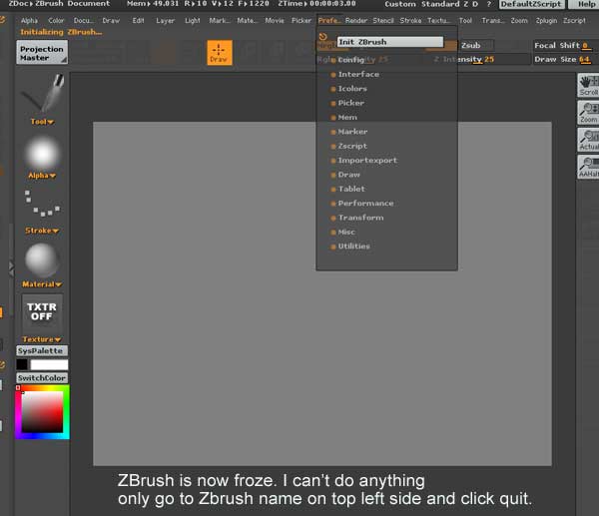This screenshot has height=516, width=599.
Task: Open the Movie menu
Action: point(275,21)
